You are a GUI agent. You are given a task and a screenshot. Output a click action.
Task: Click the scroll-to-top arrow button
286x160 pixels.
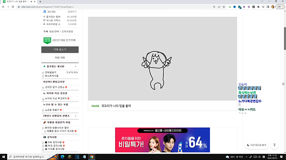point(274,145)
